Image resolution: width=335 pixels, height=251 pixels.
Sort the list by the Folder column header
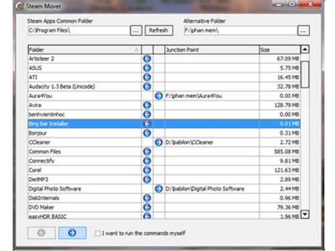(84, 50)
